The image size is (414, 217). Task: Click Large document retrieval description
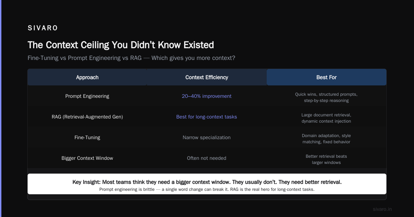coord(326,118)
